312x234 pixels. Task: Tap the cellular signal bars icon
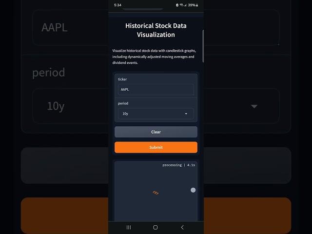tap(186, 5)
